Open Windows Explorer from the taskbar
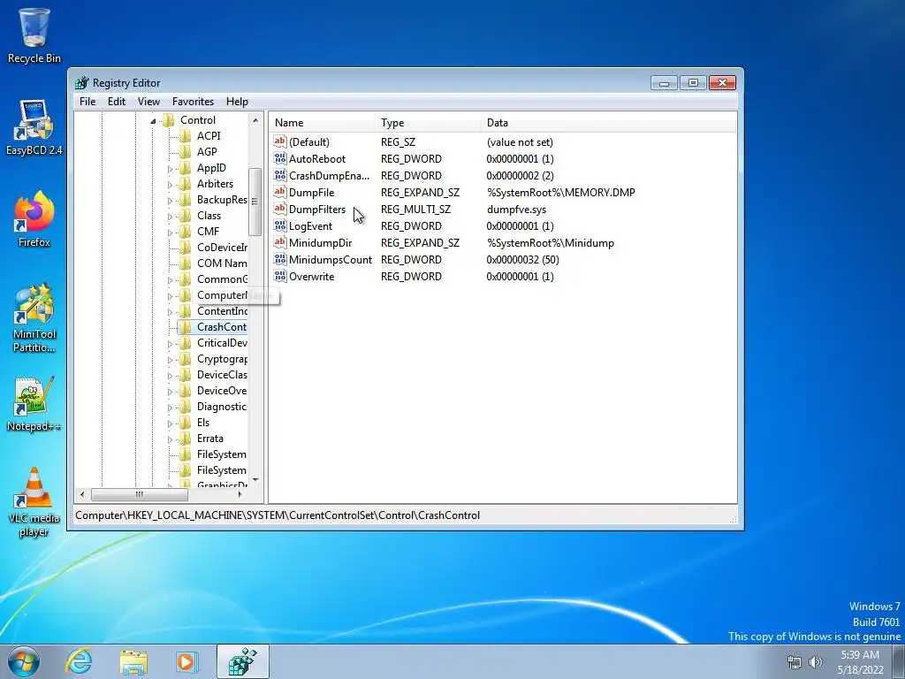The height and width of the screenshot is (679, 905). click(x=133, y=661)
